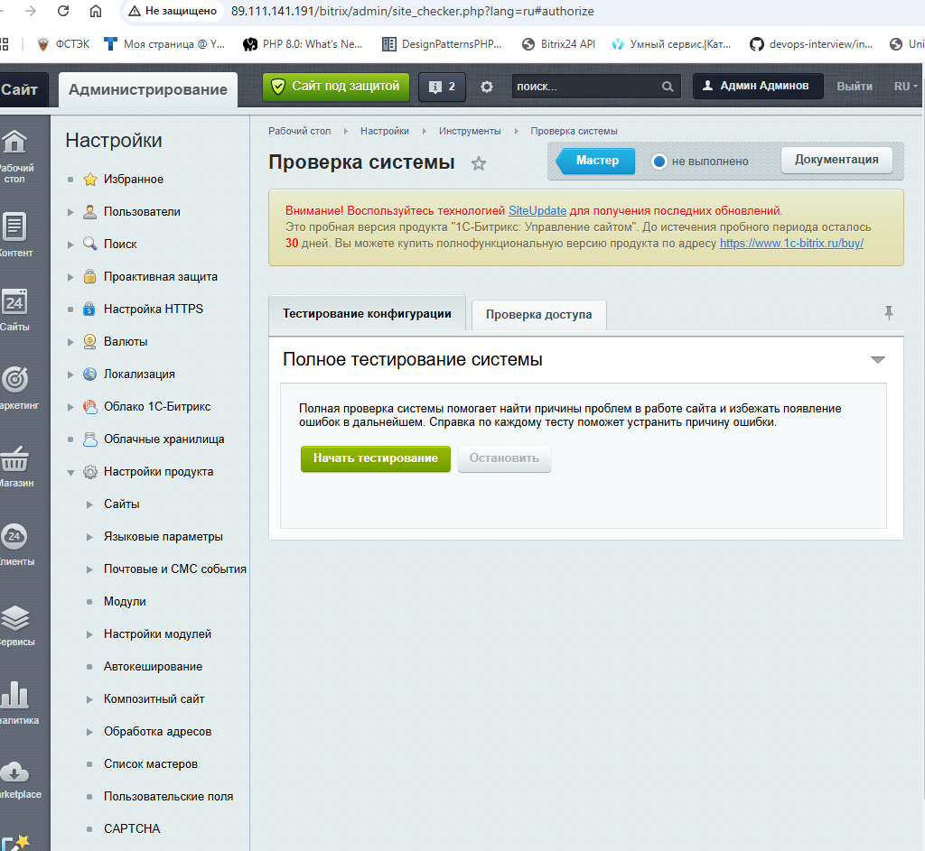
Task: Open Список мастеров menu item
Action: 151,764
